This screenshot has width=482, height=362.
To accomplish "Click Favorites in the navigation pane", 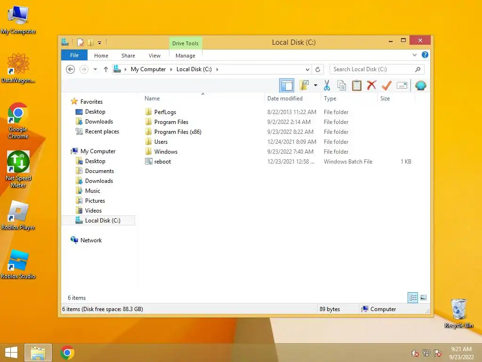I will pos(91,102).
